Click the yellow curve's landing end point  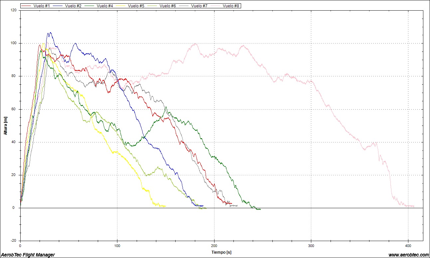(165, 207)
